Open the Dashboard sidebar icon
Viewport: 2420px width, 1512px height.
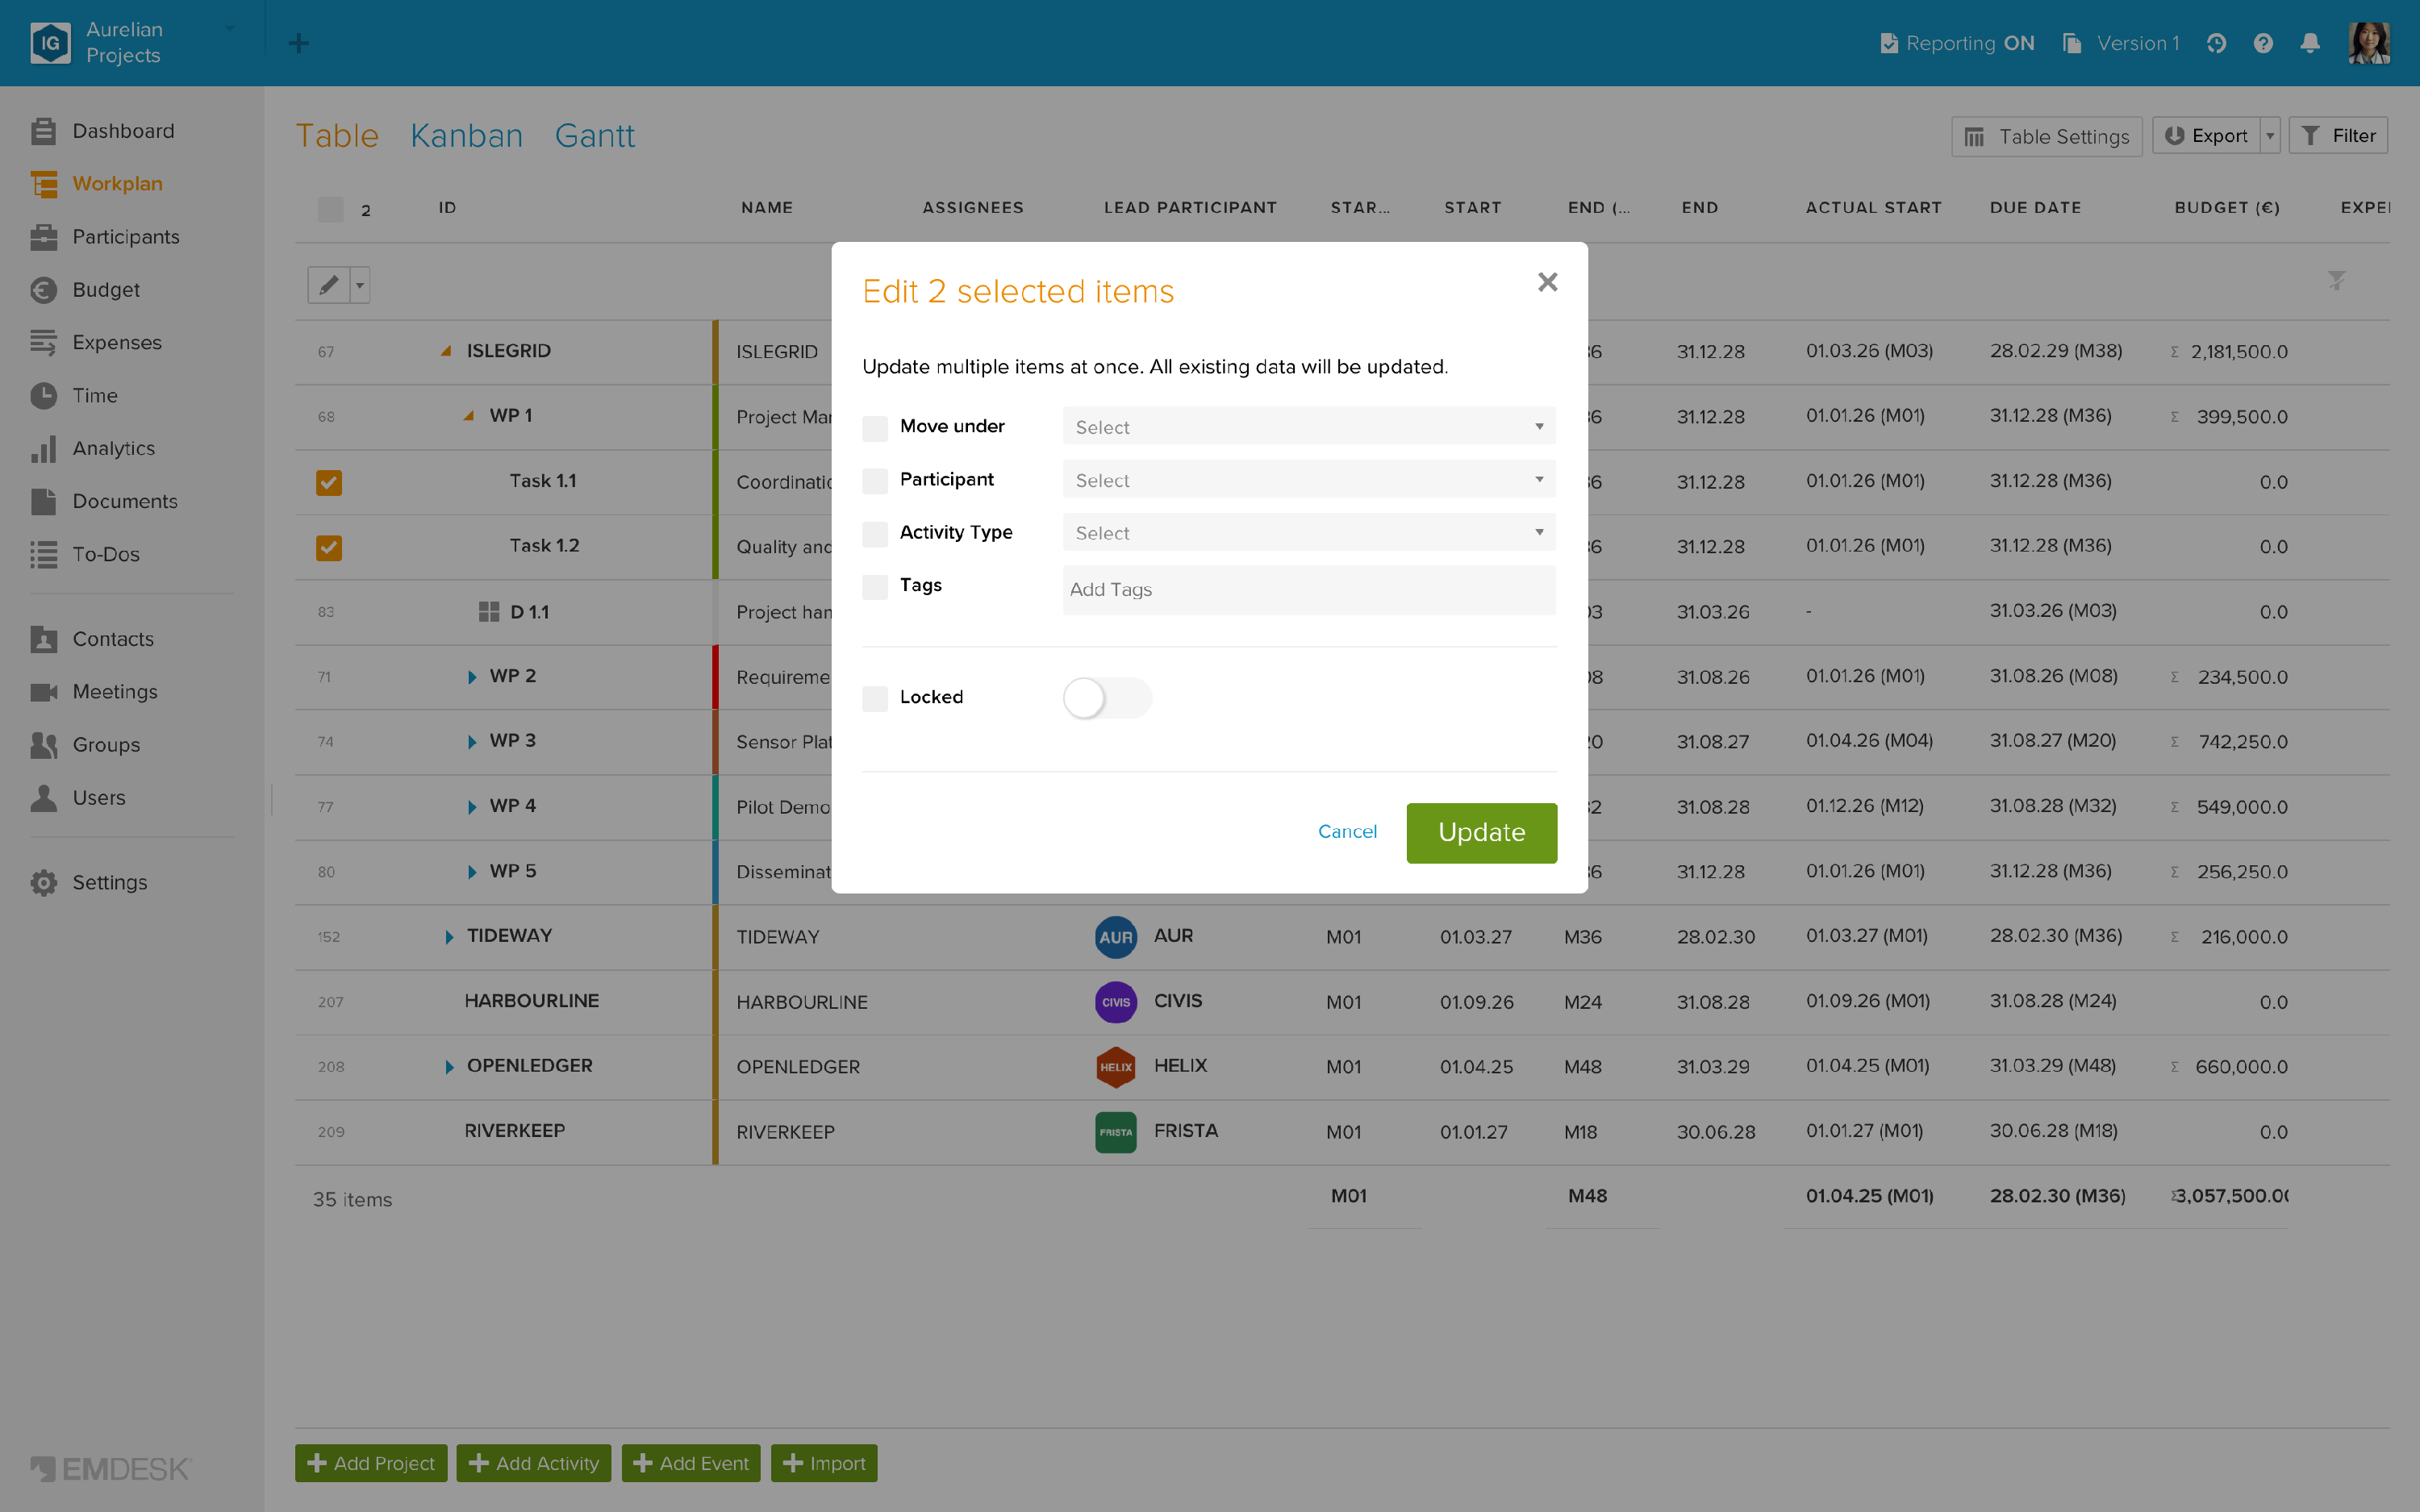pos(43,131)
